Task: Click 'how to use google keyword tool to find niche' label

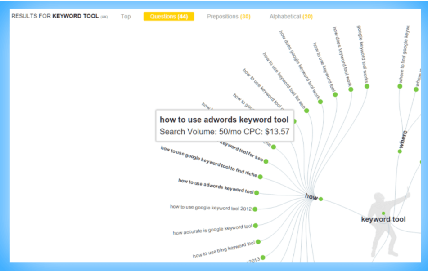Action: pos(209,161)
